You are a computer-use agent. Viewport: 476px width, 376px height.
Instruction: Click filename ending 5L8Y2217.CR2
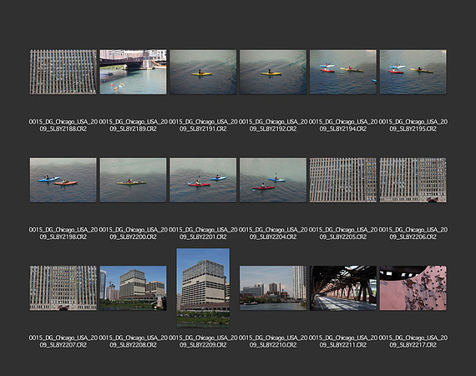413,342
